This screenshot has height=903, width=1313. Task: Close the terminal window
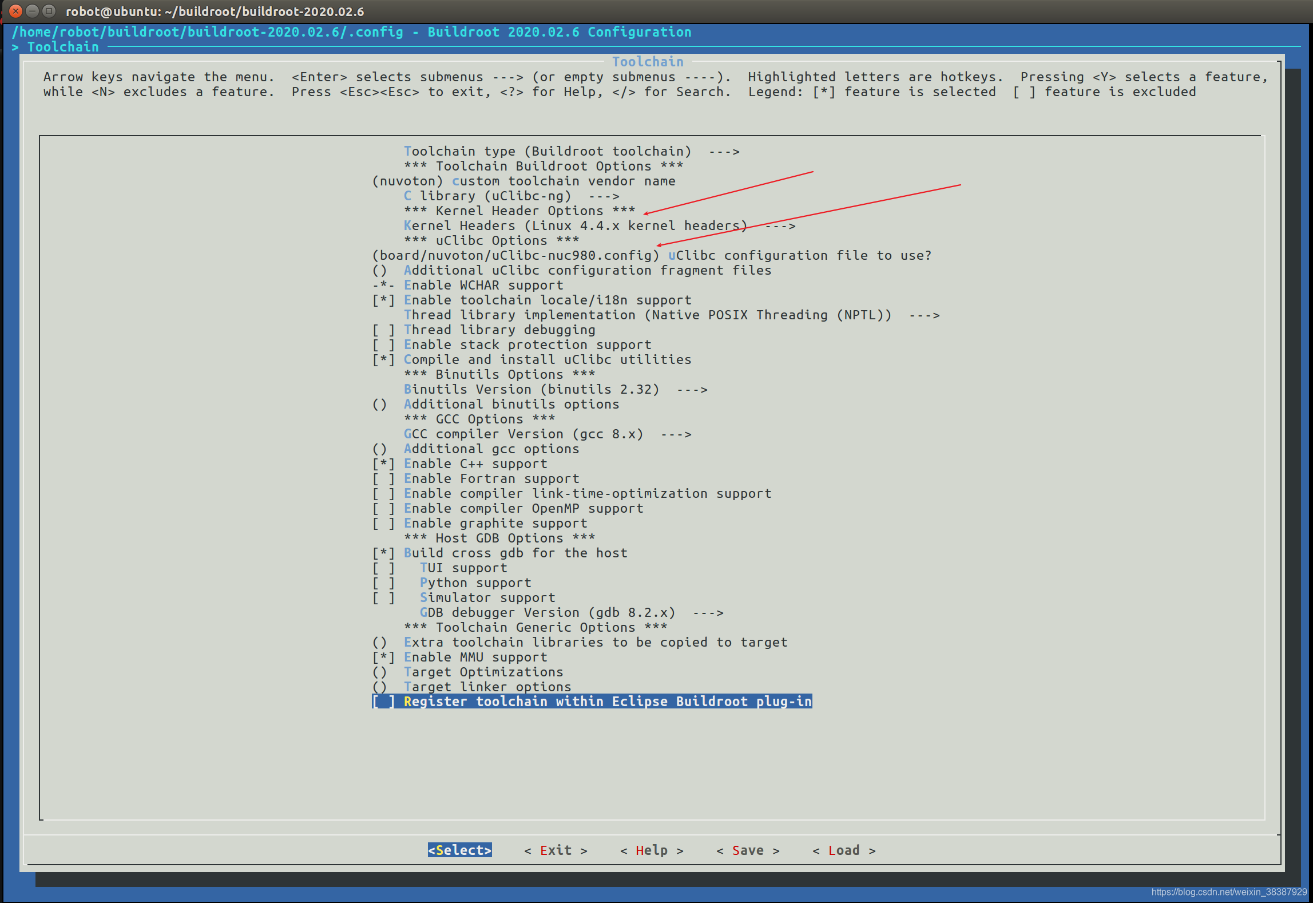coord(16,11)
